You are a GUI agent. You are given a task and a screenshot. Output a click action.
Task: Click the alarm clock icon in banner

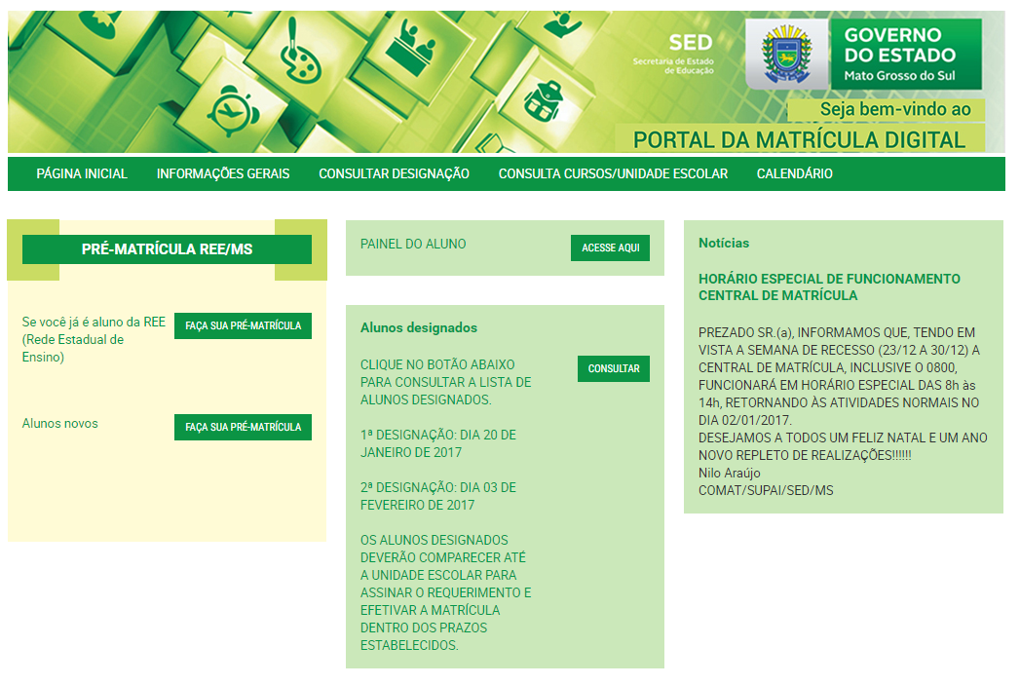[233, 110]
